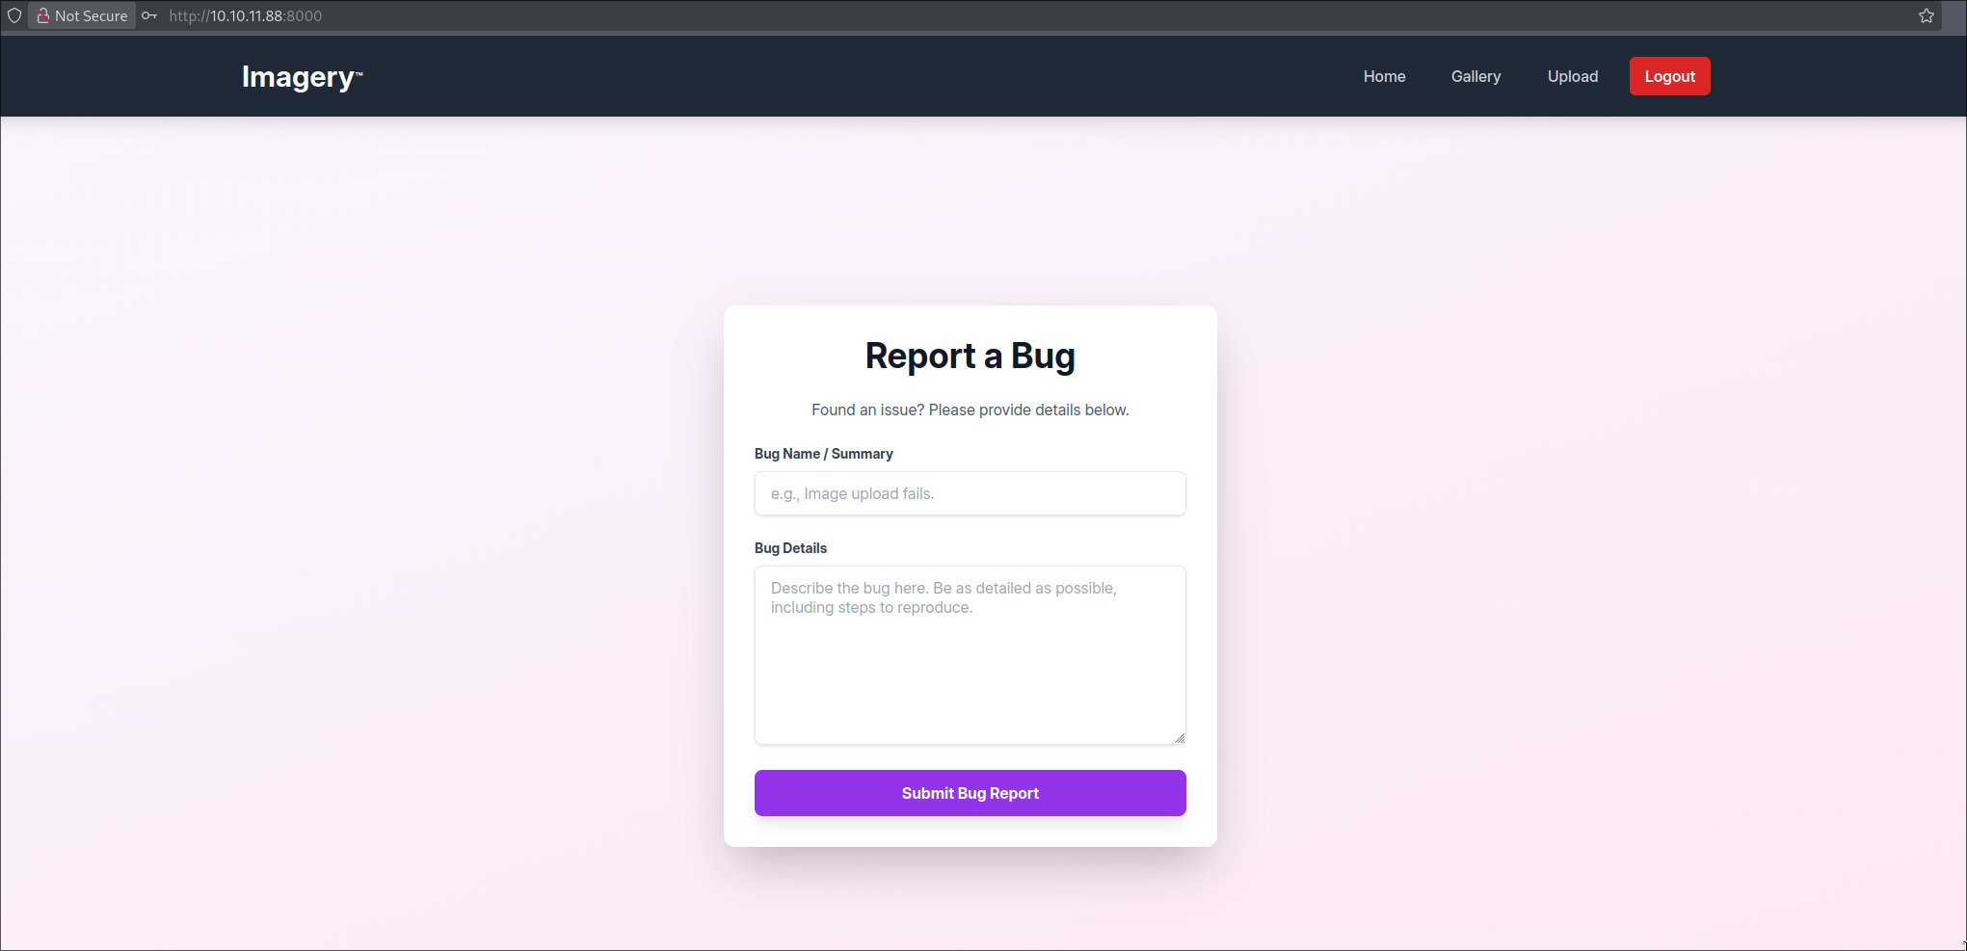
Task: Click the key saved-login icon
Action: [149, 15]
